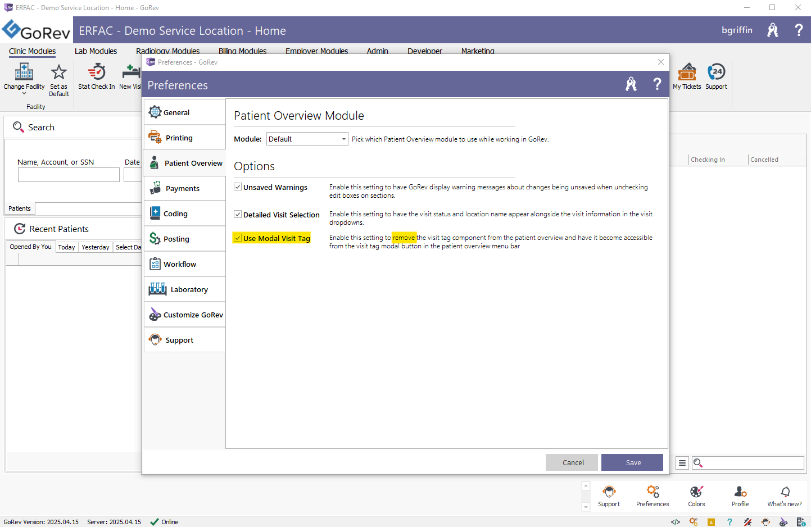Viewport: 811px width, 527px height.
Task: Uncheck the Use Modal Visit Tag checkbox
Action: [x=238, y=238]
